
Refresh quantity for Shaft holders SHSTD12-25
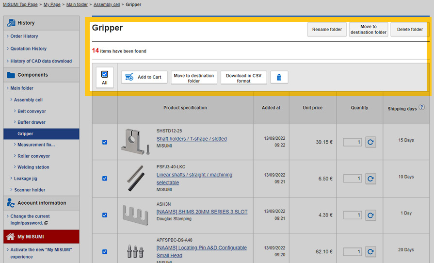pyautogui.click(x=370, y=142)
